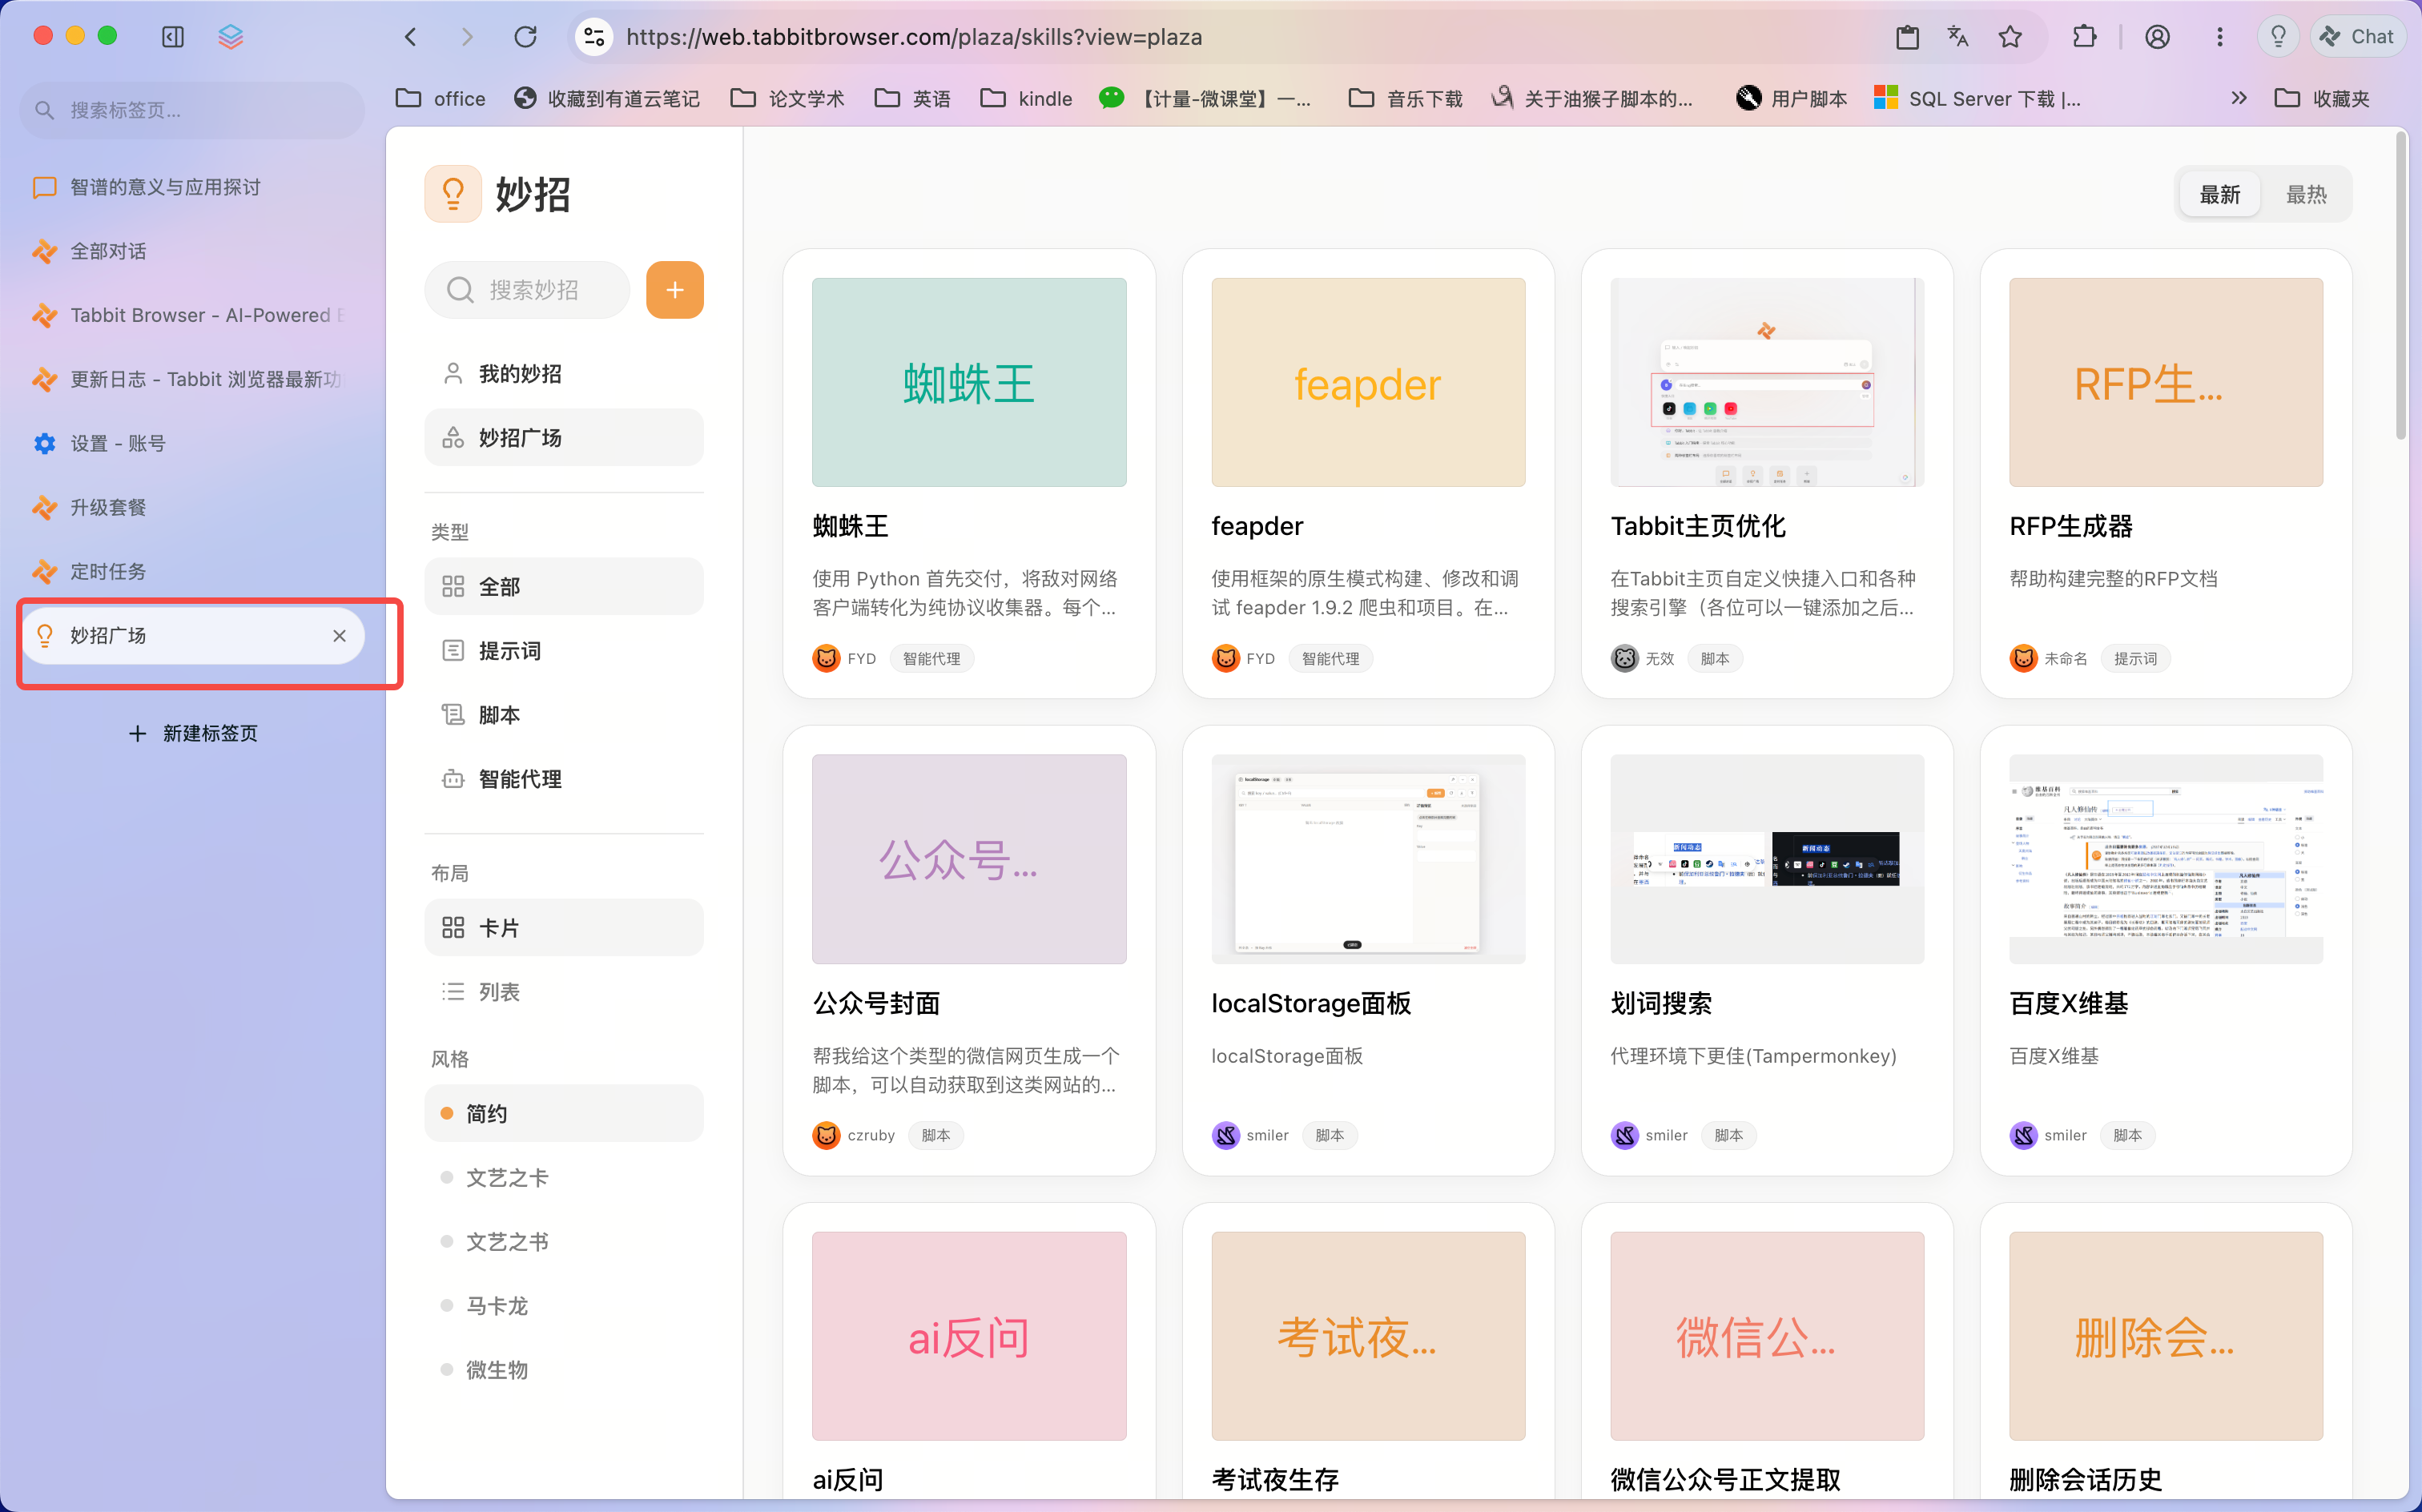This screenshot has height=1512, width=2422.
Task: Open the 论文学术 bookmark folder
Action: click(787, 98)
